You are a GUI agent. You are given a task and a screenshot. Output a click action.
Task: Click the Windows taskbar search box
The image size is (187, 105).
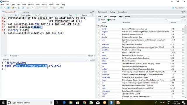click(x=30, y=102)
